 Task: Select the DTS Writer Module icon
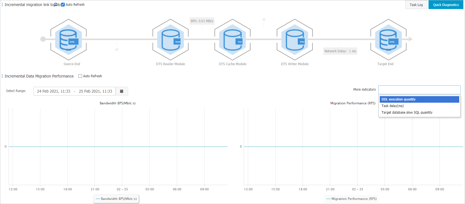[x=295, y=40]
